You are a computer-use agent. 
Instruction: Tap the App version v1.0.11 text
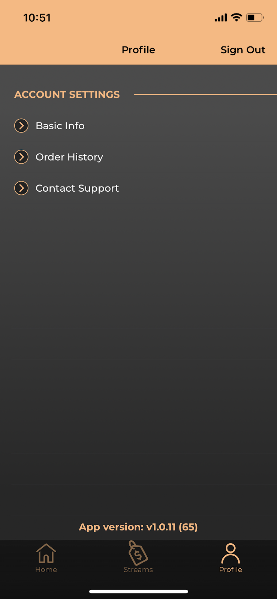(x=138, y=527)
